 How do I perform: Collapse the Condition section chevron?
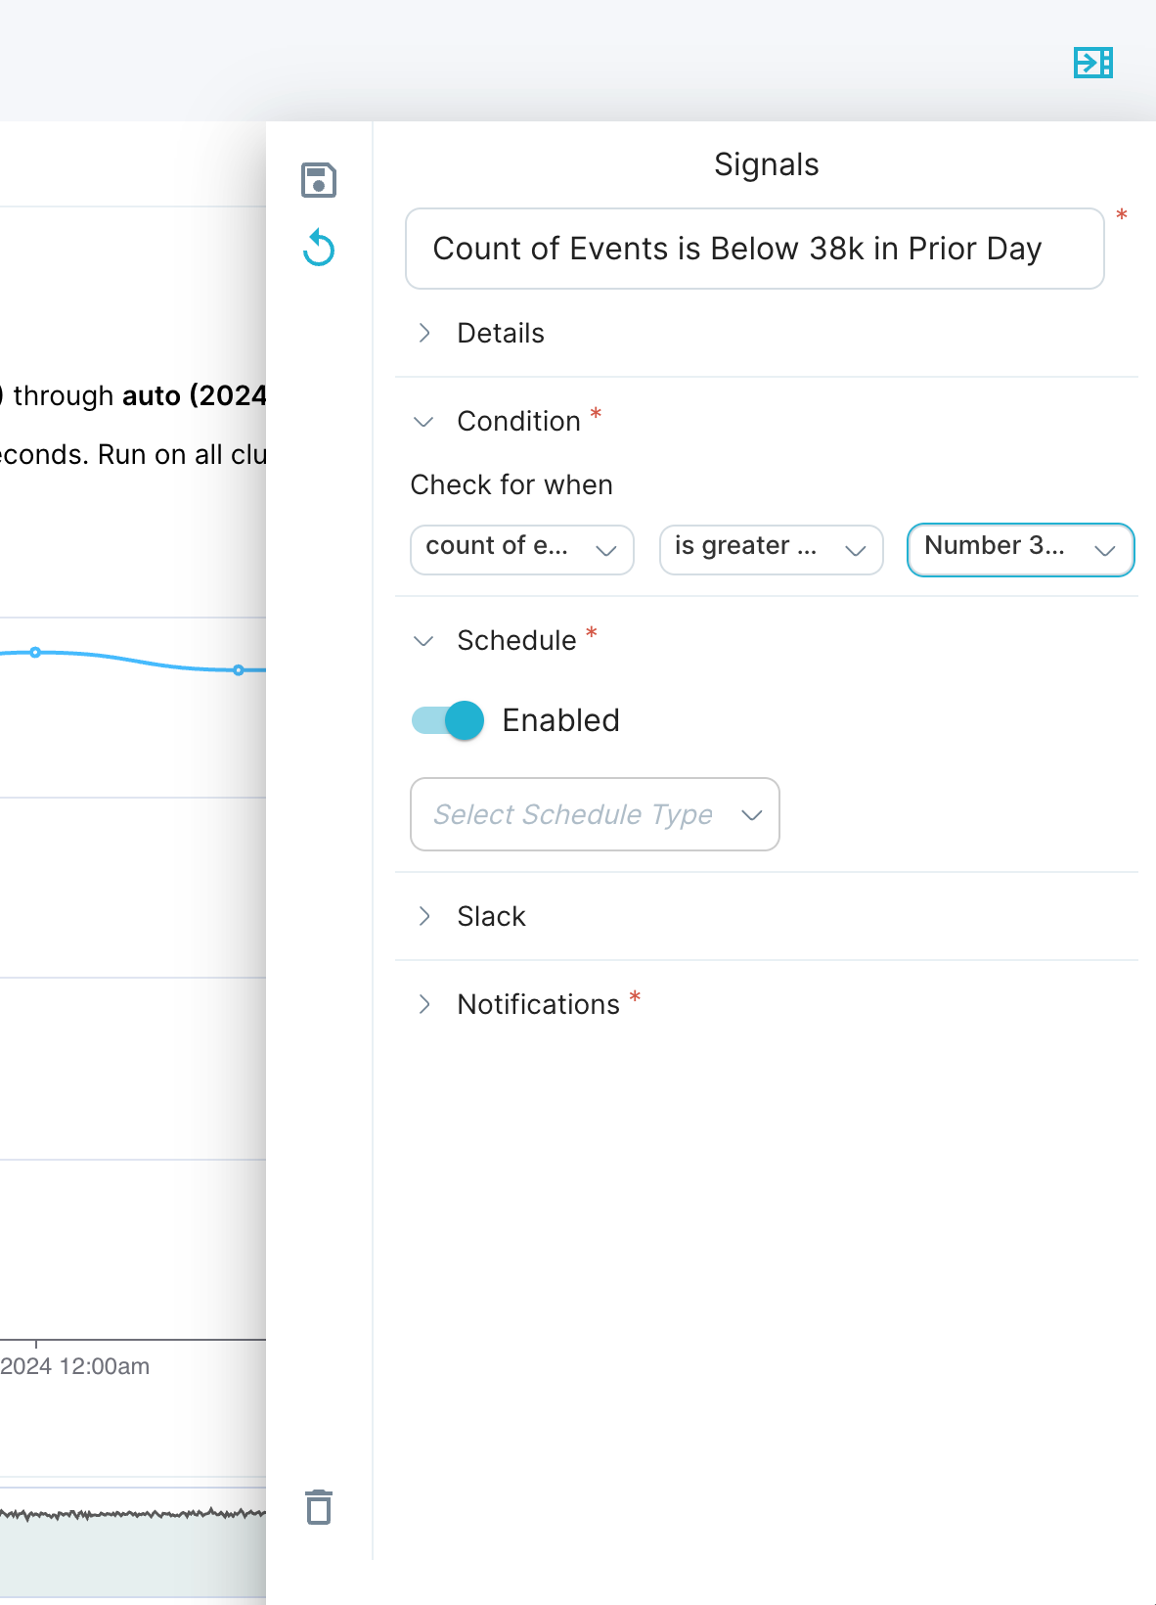pos(423,422)
